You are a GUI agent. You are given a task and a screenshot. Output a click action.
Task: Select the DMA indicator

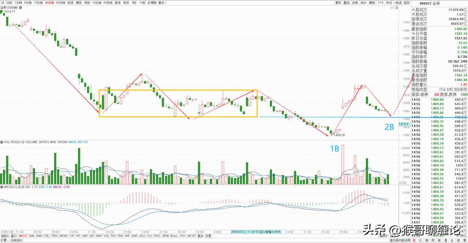pyautogui.click(x=39, y=236)
